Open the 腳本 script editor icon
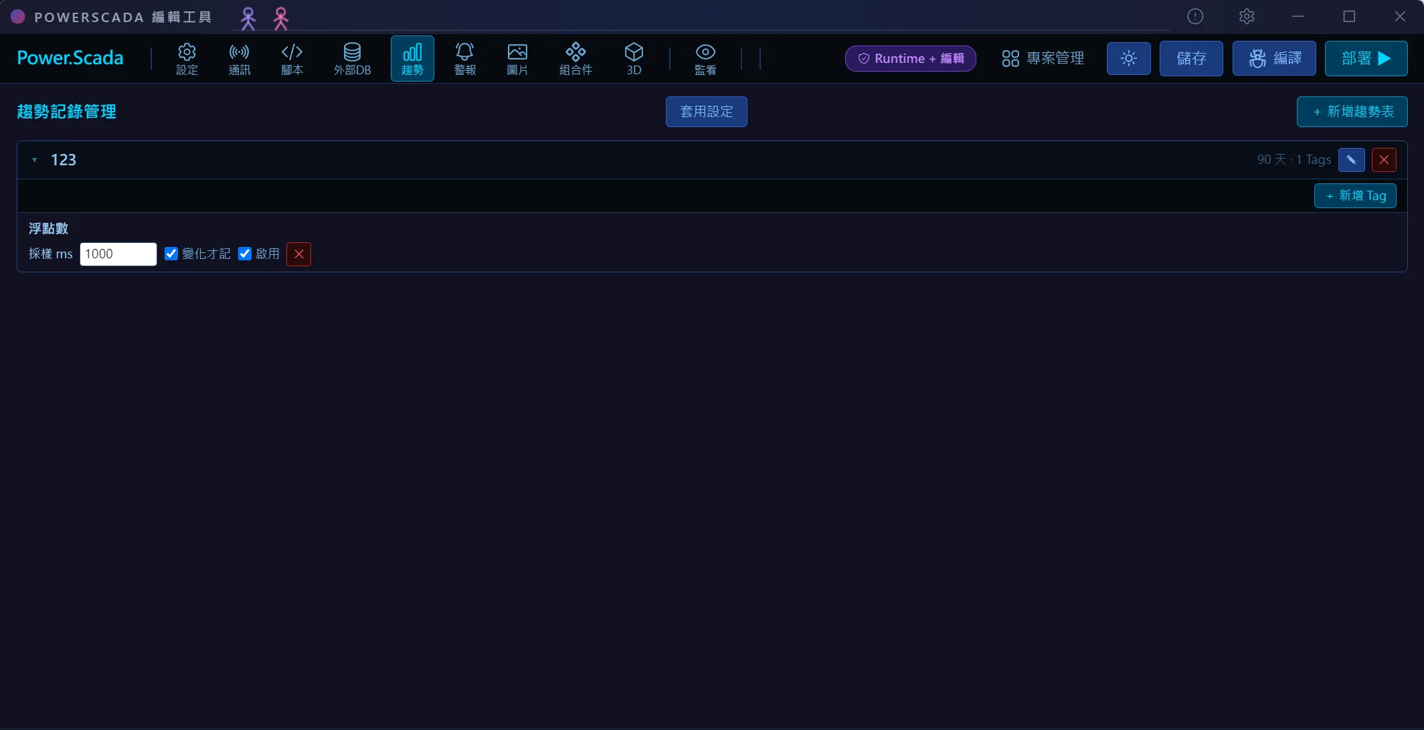Screen dimensions: 1424x730 pos(292,58)
